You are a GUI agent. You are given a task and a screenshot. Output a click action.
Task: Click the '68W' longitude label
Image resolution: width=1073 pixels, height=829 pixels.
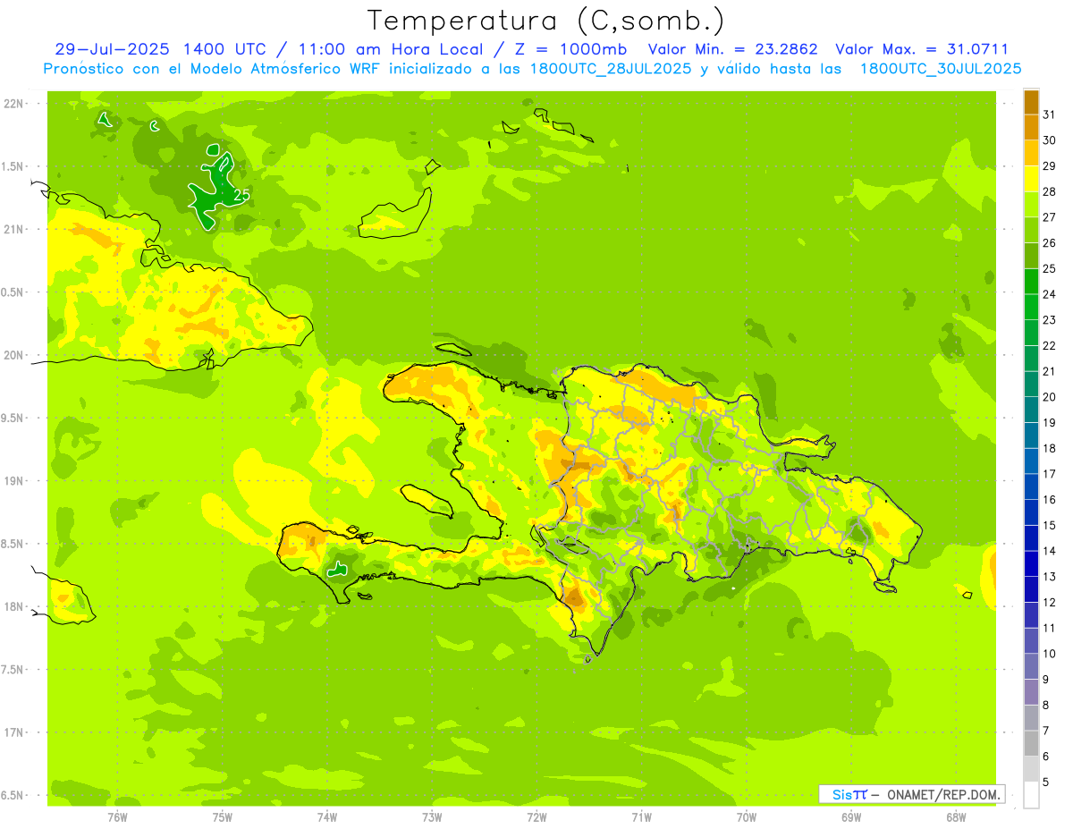(956, 817)
